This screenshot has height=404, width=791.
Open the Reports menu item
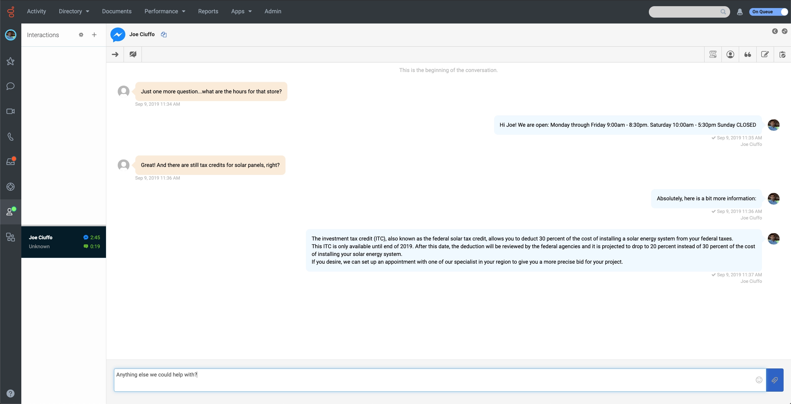coord(208,11)
